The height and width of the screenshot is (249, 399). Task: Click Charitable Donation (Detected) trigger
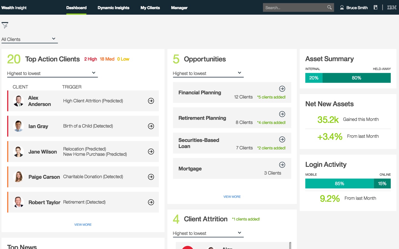click(x=93, y=177)
